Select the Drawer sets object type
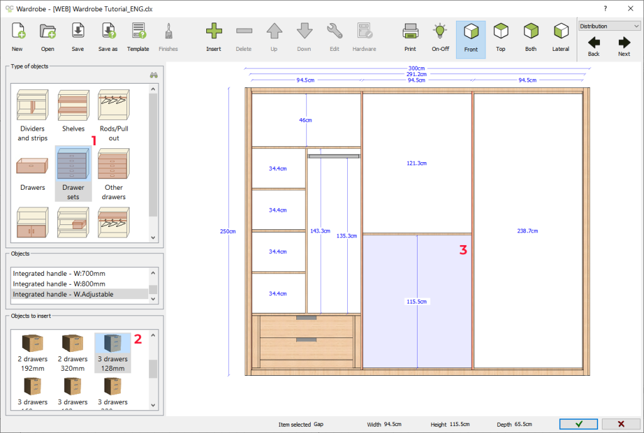Viewport: 644px width, 433px height. (73, 174)
